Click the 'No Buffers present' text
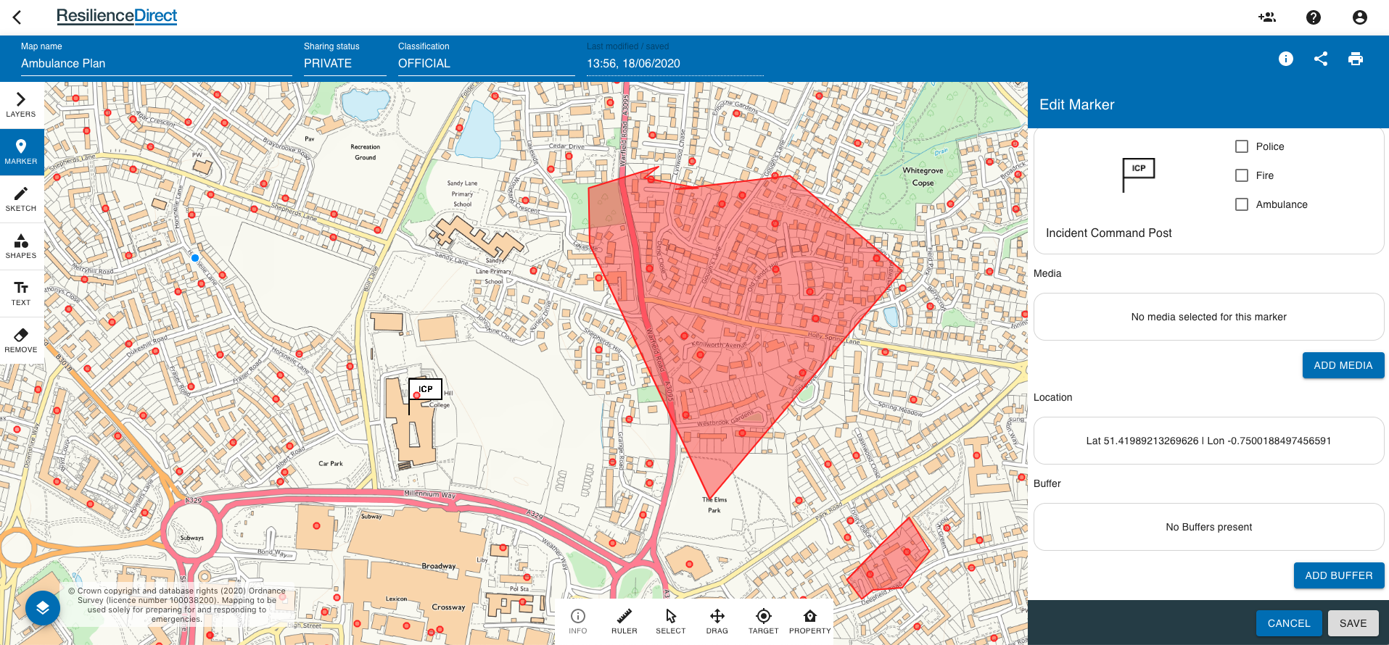The image size is (1389, 645). [x=1209, y=527]
